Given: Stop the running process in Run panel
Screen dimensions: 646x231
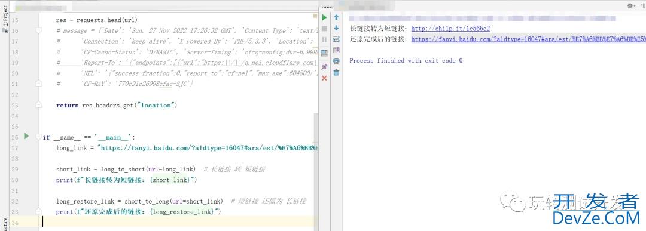Looking at the screenshot, I should point(324,29).
